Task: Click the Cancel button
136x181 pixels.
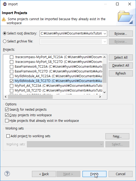Action: pos(121,174)
